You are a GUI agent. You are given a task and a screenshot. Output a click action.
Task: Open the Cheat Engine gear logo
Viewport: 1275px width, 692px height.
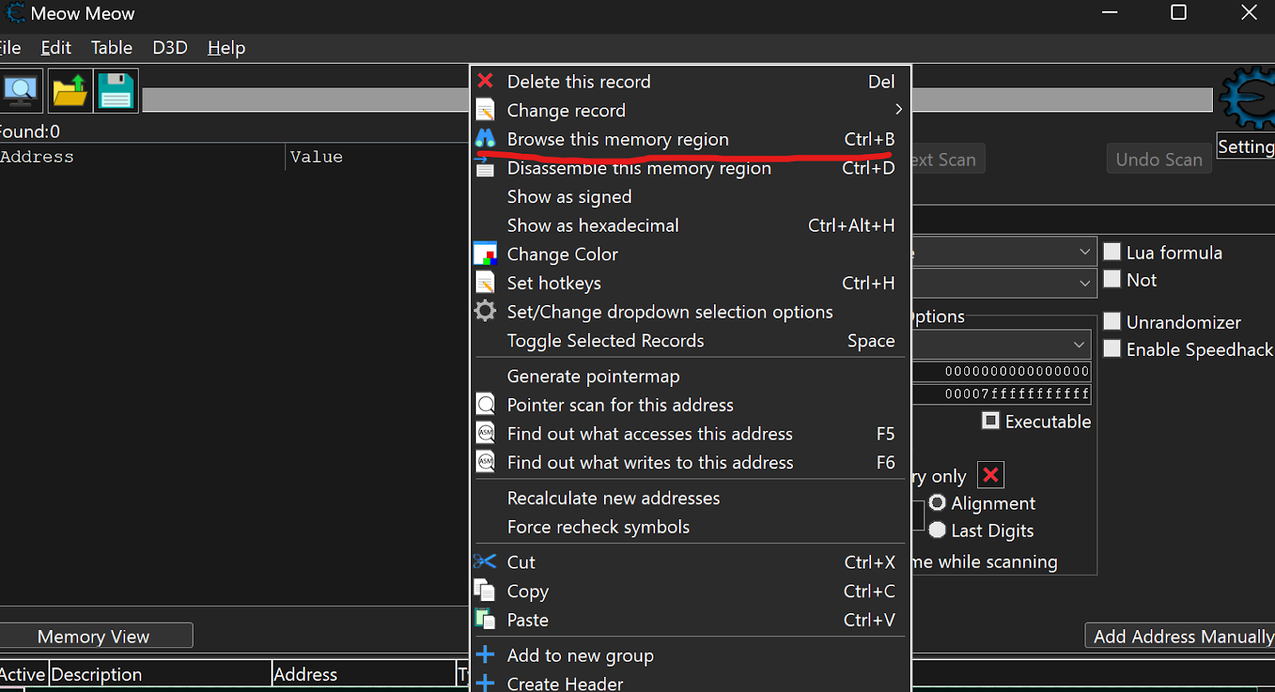(x=1248, y=98)
